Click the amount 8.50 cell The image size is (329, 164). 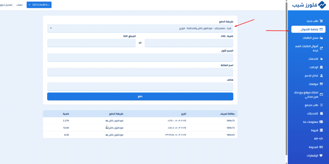click(66, 135)
